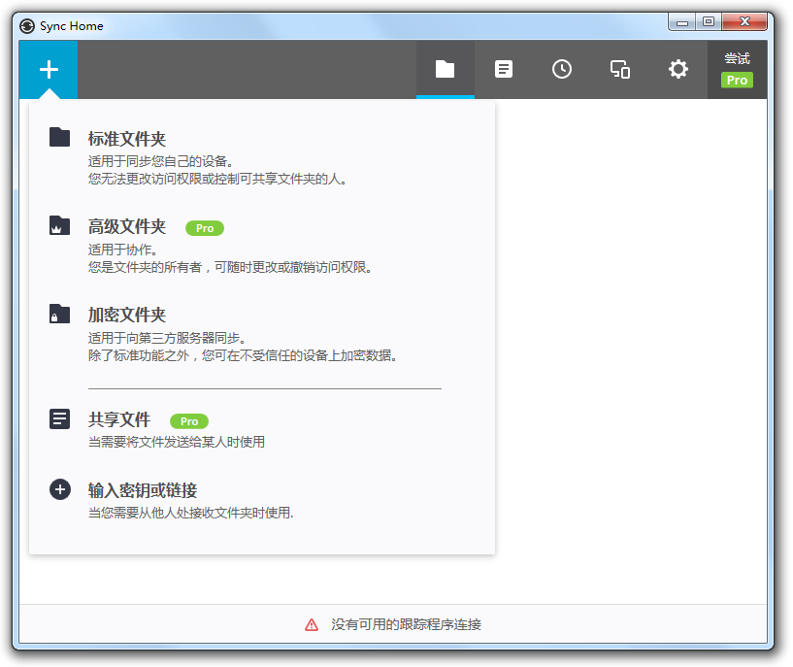Open the notifications list icon in the toolbar
This screenshot has width=793, height=667.
pos(504,69)
